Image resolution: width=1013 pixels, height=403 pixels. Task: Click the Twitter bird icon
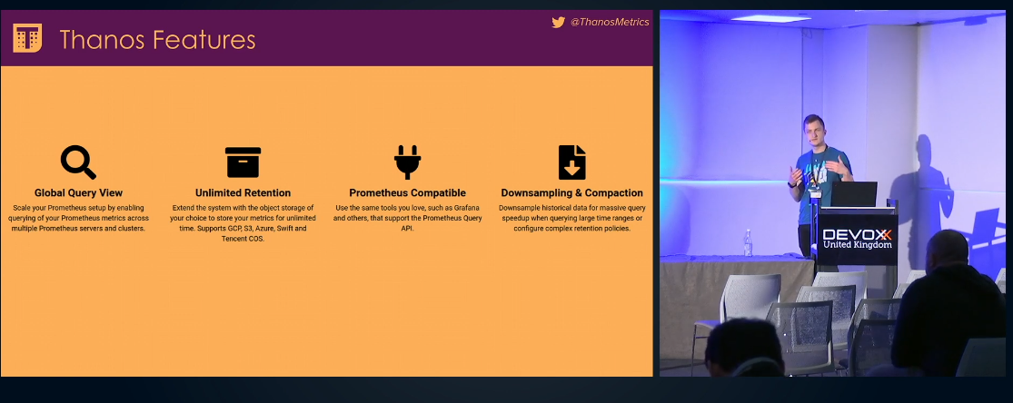[x=558, y=22]
